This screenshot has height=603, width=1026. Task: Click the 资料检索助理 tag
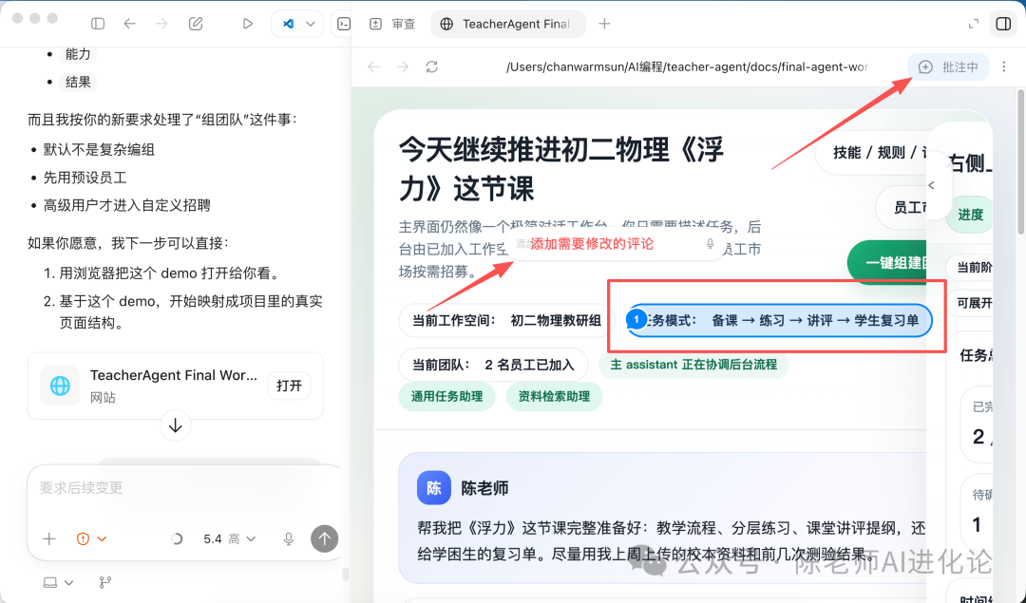pyautogui.click(x=554, y=396)
